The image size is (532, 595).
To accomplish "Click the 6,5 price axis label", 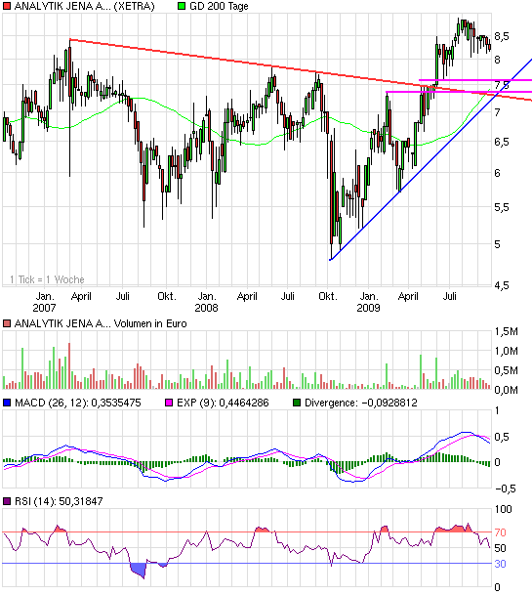I will 502,142.
